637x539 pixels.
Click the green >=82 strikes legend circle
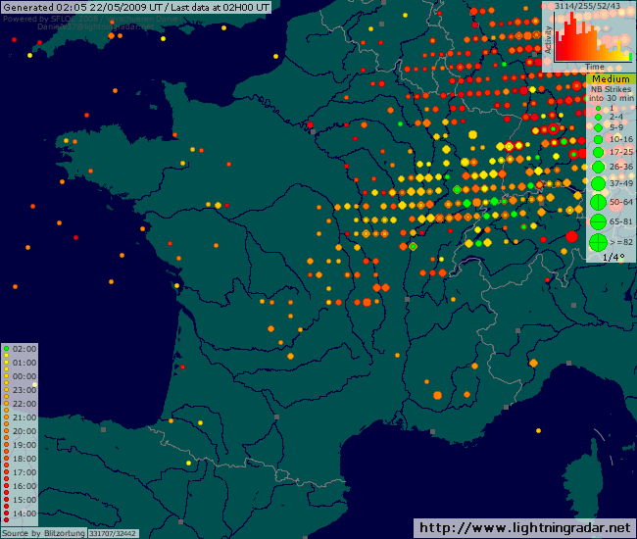pyautogui.click(x=597, y=242)
